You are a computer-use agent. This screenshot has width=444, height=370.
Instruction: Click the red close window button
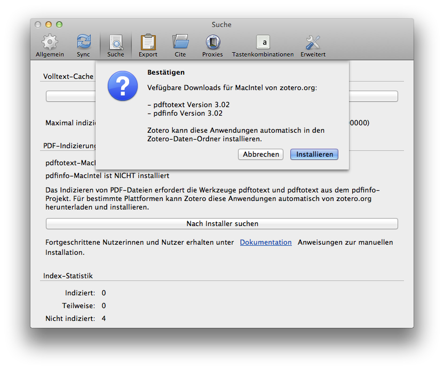[x=38, y=25]
